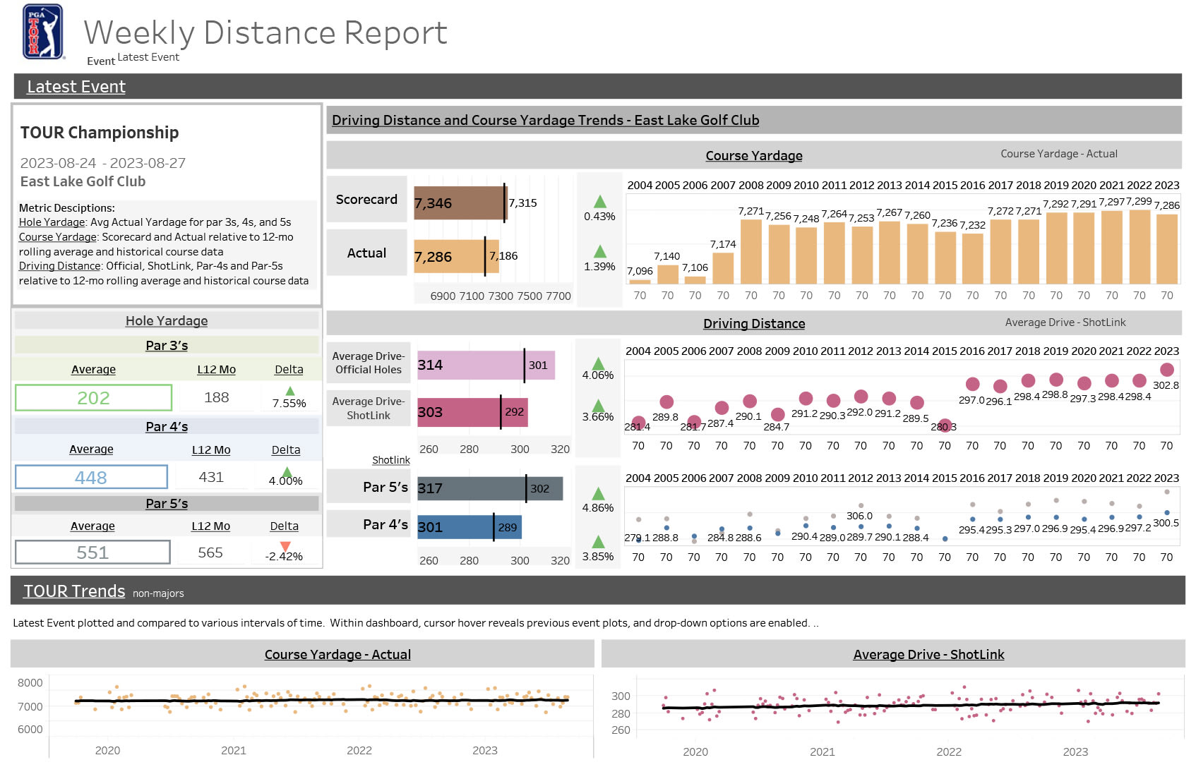The image size is (1196, 767).
Task: Select the Latest Event section header
Action: point(76,86)
